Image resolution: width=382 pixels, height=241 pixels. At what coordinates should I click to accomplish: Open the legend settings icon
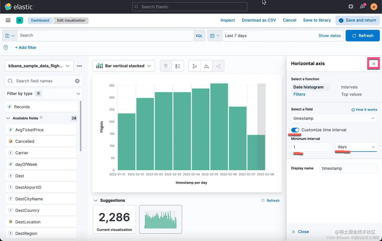tap(178, 66)
